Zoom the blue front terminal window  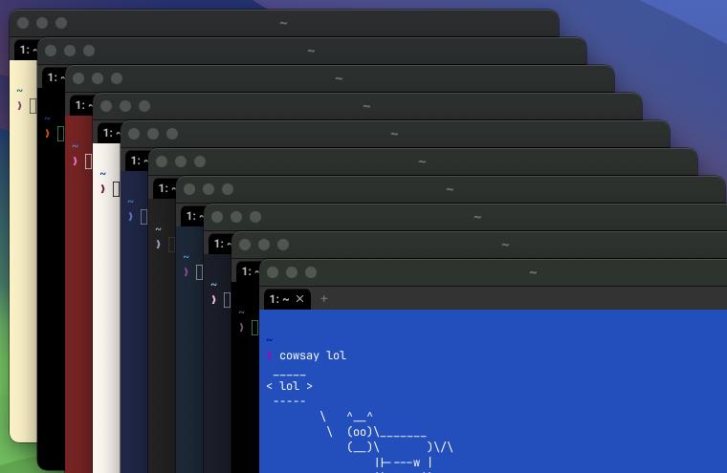pos(311,272)
